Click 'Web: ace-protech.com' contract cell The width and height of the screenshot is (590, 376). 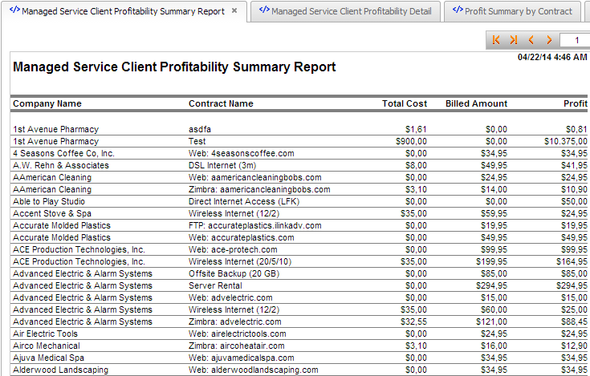(x=233, y=249)
